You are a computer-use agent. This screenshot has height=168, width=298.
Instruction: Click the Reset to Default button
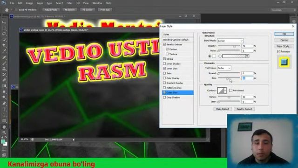244,109
